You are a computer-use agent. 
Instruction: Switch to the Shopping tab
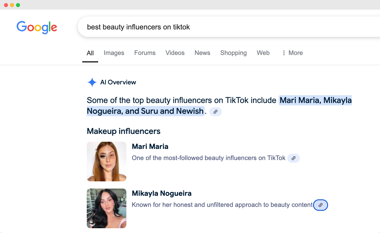click(x=233, y=53)
